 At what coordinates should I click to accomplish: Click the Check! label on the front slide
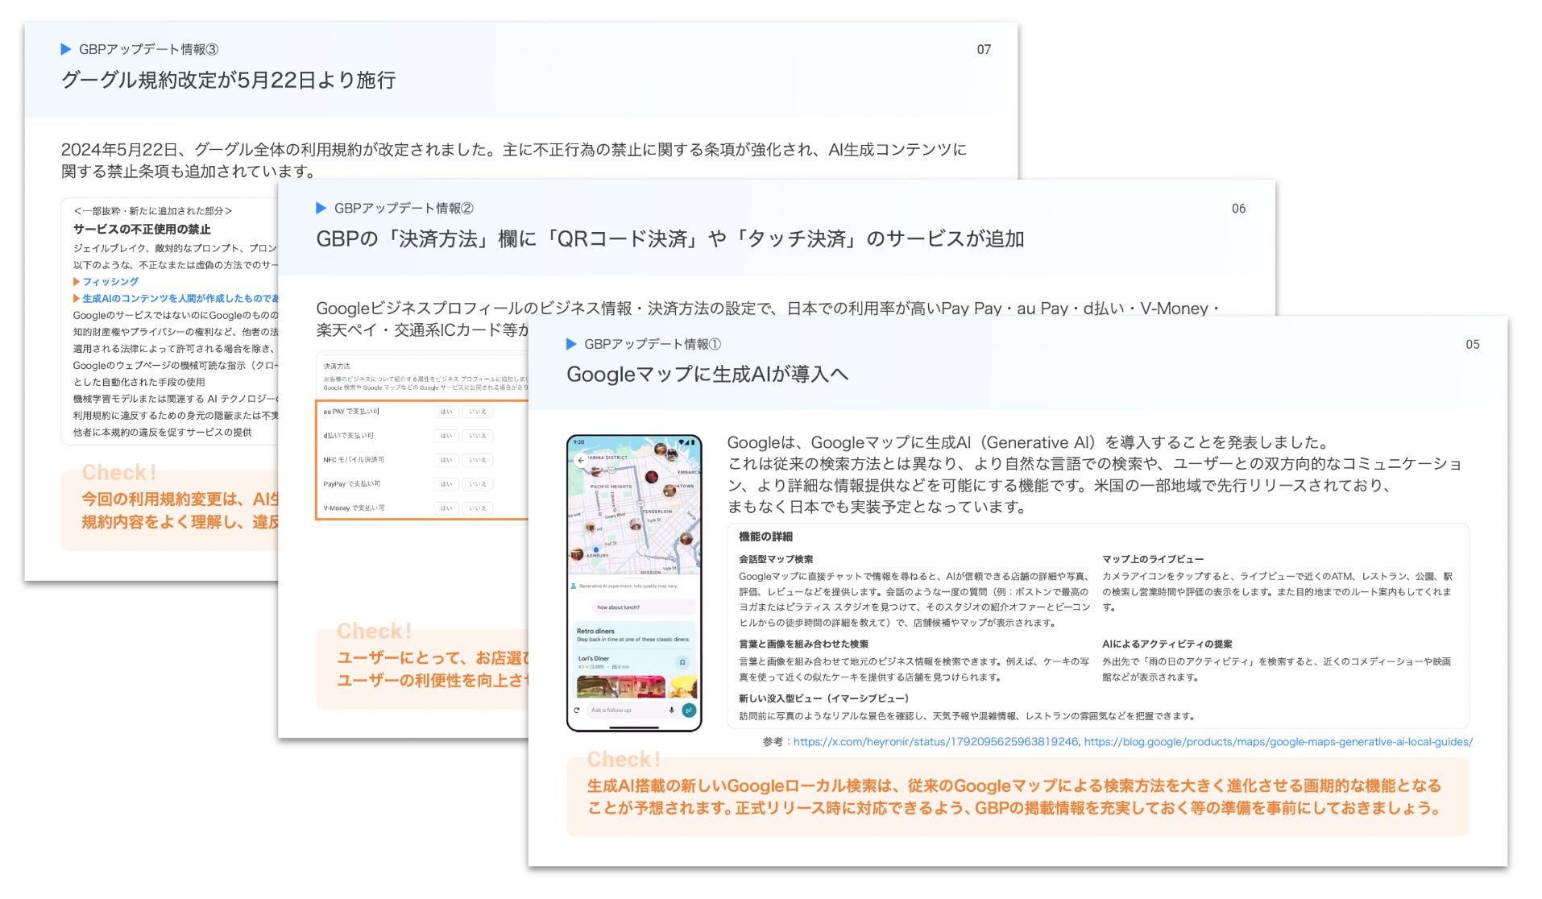click(624, 760)
